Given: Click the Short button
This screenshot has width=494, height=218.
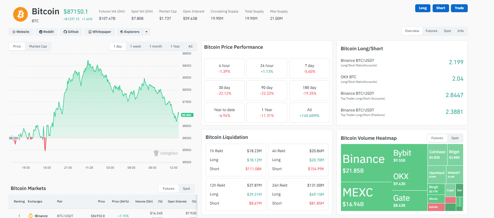Looking at the screenshot, I should pyautogui.click(x=441, y=8).
